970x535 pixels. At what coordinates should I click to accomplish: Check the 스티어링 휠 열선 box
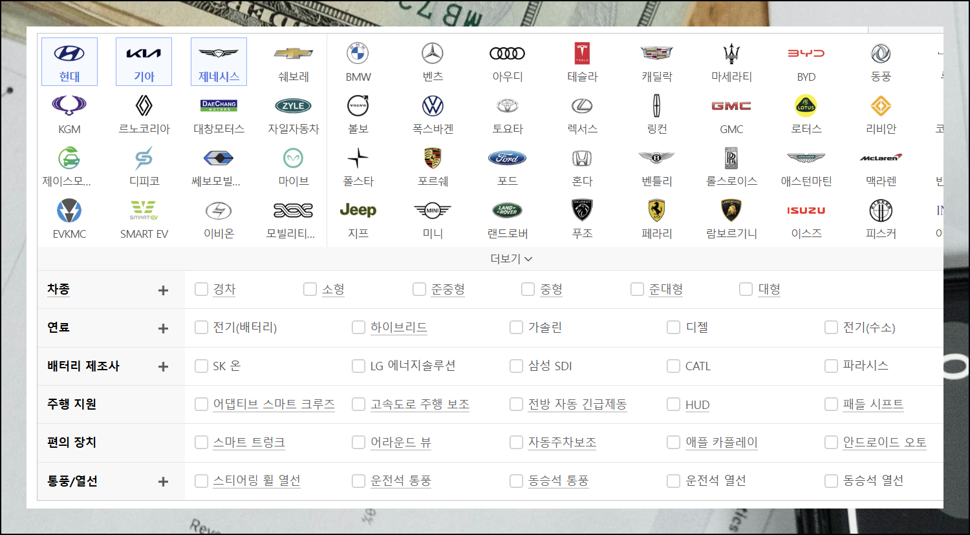point(201,481)
